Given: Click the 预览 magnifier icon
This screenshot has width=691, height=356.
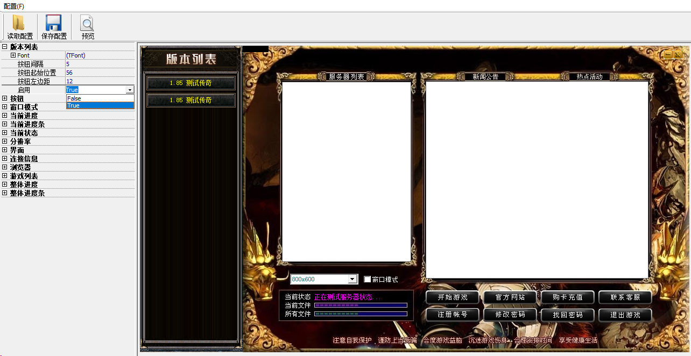Looking at the screenshot, I should [x=87, y=23].
